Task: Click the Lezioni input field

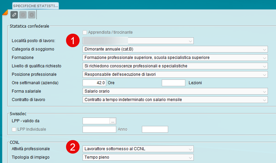Action: point(174,83)
